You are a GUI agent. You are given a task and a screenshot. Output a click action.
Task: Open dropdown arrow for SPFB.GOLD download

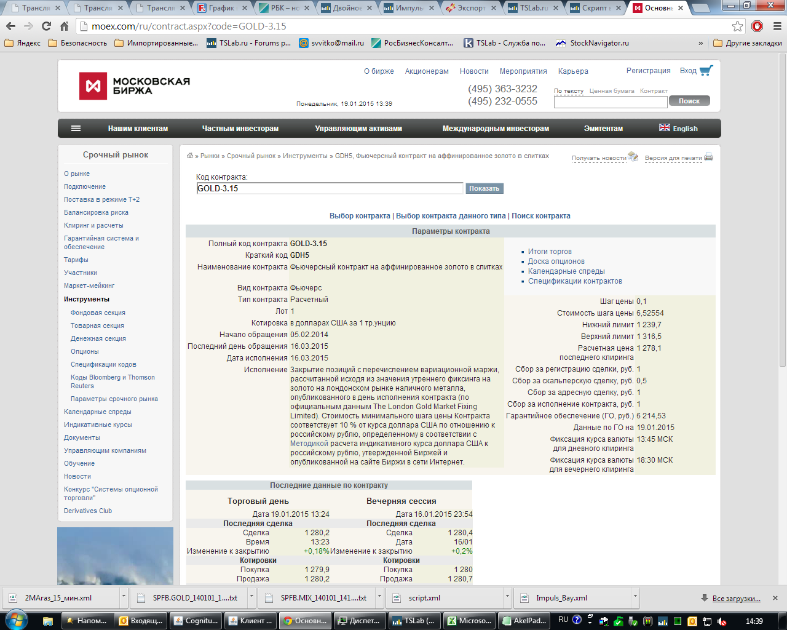[251, 597]
